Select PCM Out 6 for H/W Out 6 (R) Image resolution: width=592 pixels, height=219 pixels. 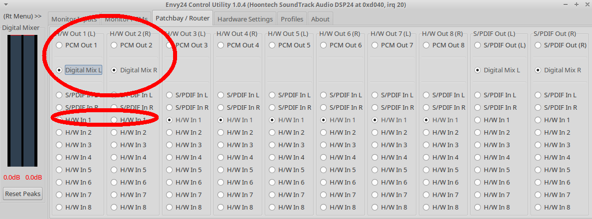[x=323, y=45]
